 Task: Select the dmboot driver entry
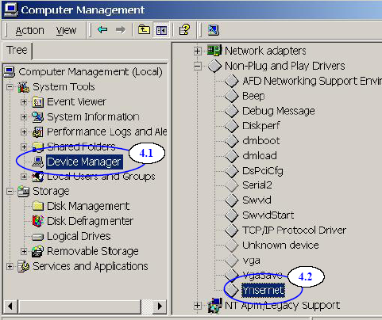[260, 141]
